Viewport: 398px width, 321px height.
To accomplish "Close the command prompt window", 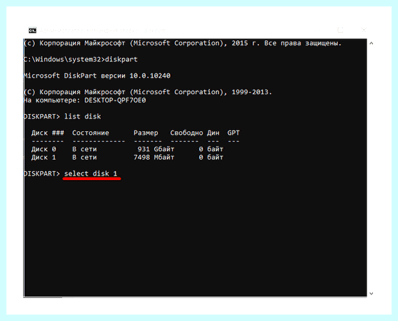I will 364,30.
